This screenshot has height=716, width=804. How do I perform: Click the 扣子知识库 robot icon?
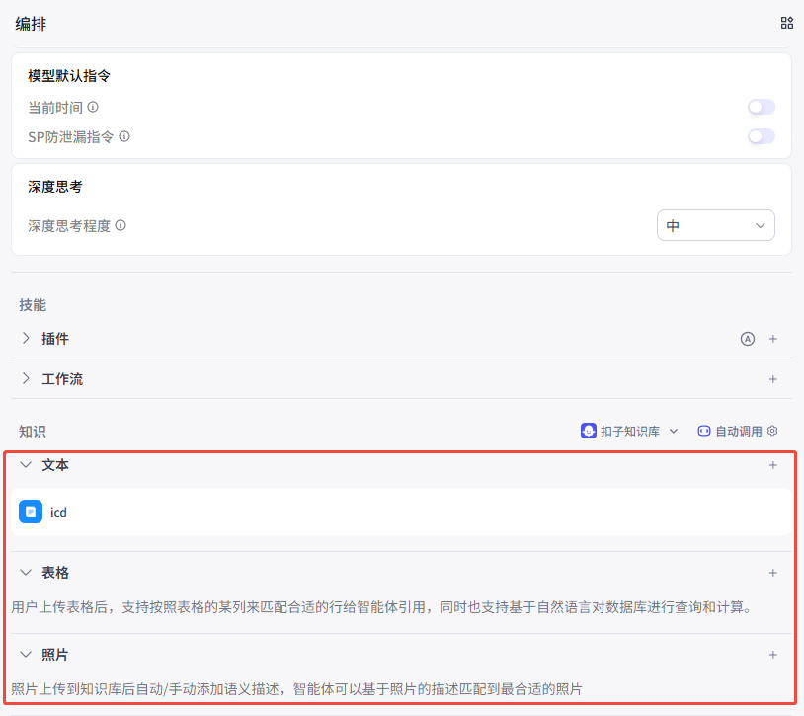click(589, 431)
